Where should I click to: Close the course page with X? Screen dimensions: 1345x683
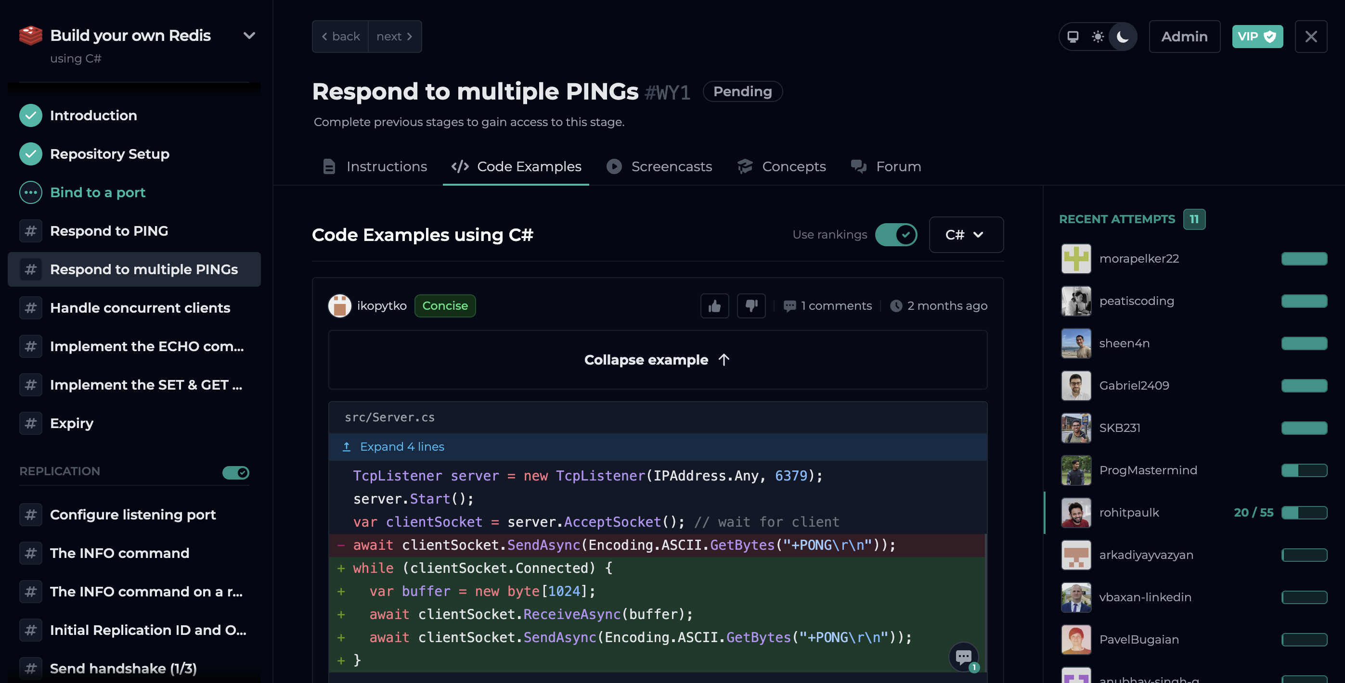click(1310, 37)
